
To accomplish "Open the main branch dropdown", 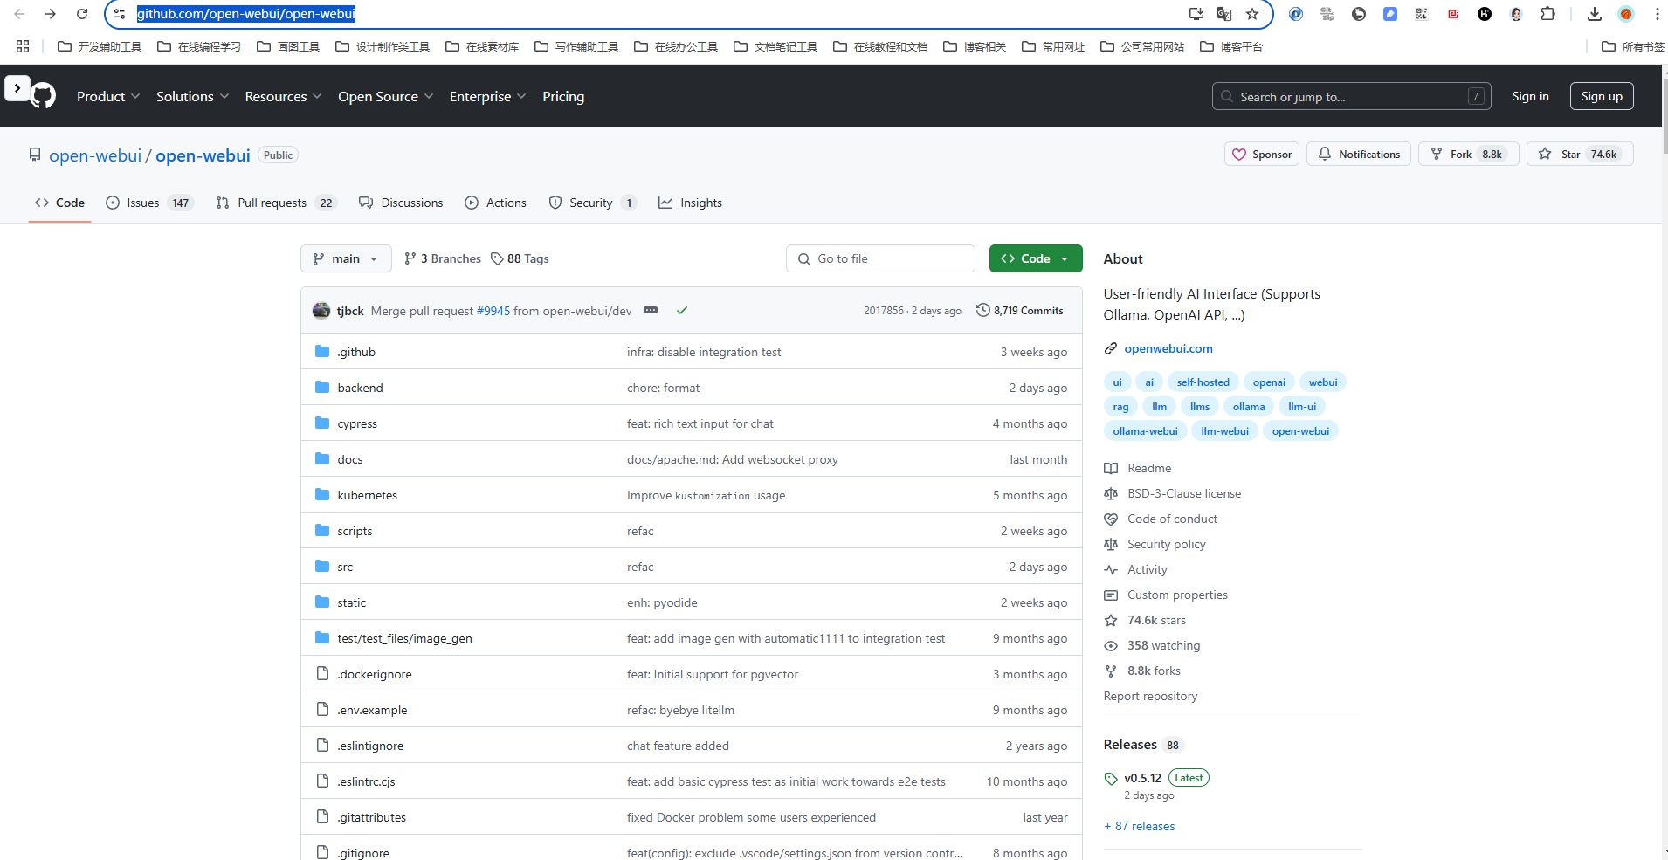I will 345,258.
